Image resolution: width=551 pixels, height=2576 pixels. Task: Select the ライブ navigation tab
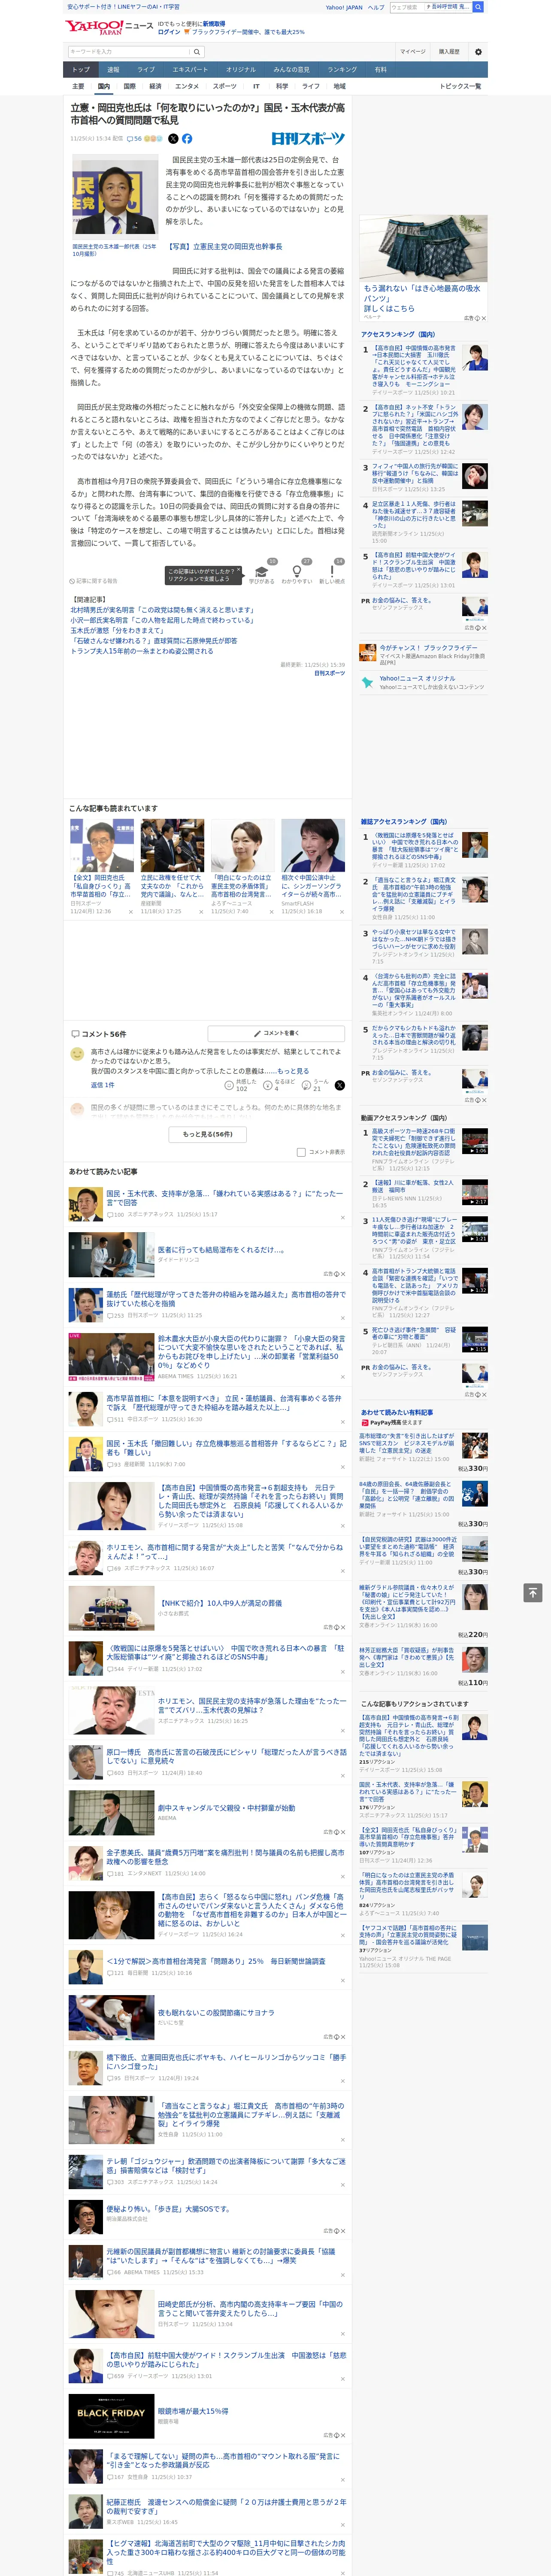pos(146,70)
